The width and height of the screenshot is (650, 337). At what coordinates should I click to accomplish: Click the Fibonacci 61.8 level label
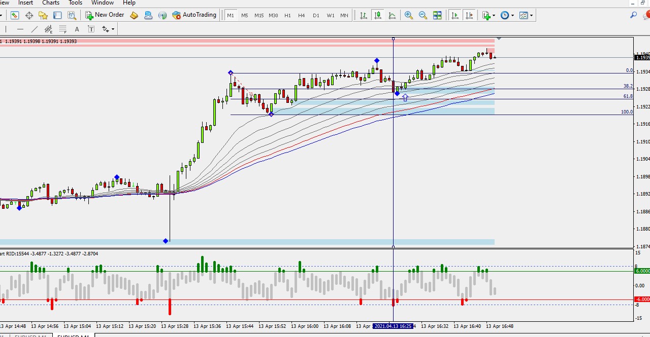pyautogui.click(x=628, y=96)
